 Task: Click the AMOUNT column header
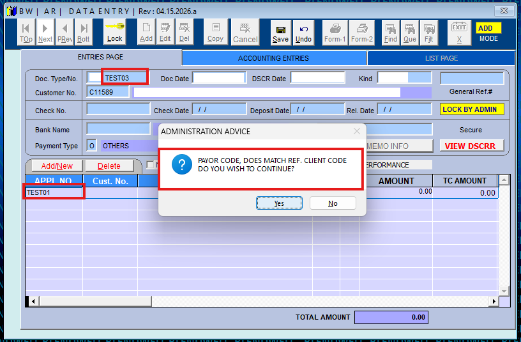396,181
